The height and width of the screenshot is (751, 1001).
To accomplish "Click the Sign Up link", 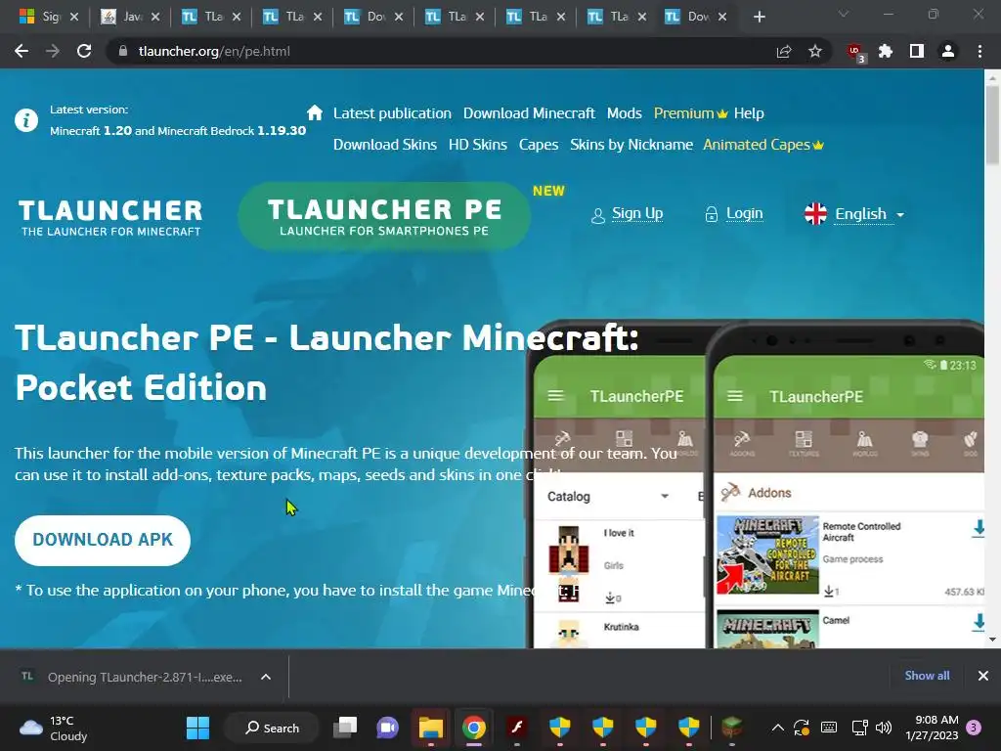I will pos(628,213).
